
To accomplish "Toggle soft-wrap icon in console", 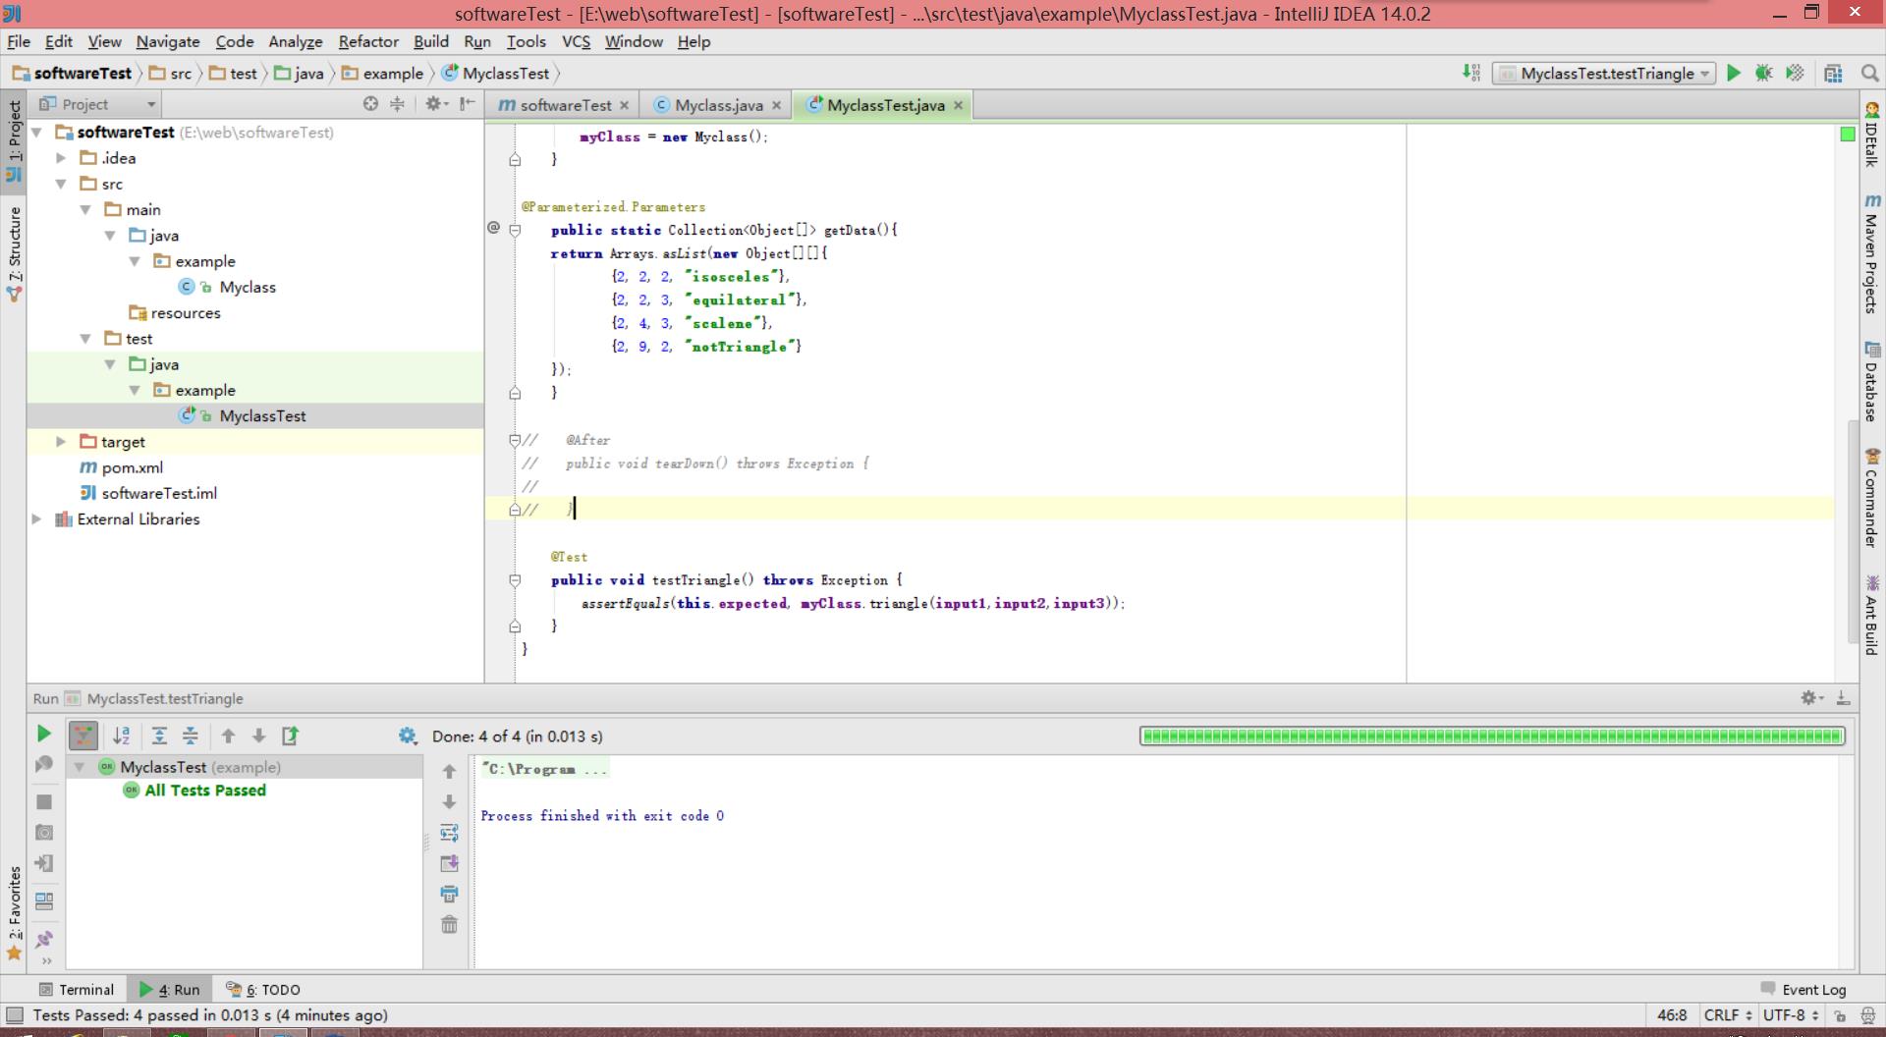I will [x=449, y=833].
